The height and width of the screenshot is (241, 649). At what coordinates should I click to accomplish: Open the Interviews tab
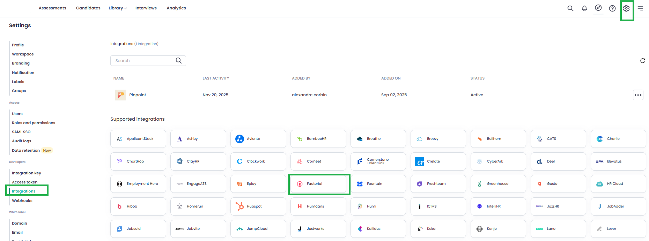[146, 8]
